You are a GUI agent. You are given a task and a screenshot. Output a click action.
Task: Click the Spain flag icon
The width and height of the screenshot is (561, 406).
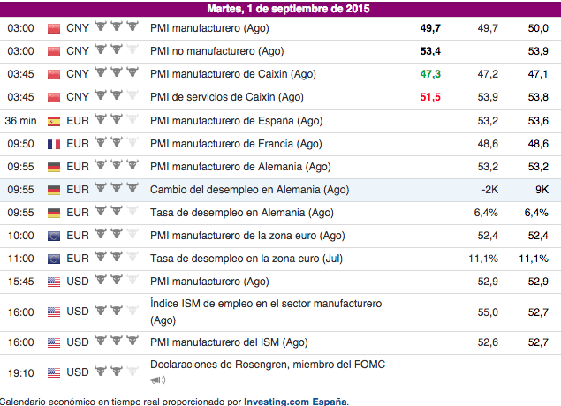pyautogui.click(x=54, y=120)
